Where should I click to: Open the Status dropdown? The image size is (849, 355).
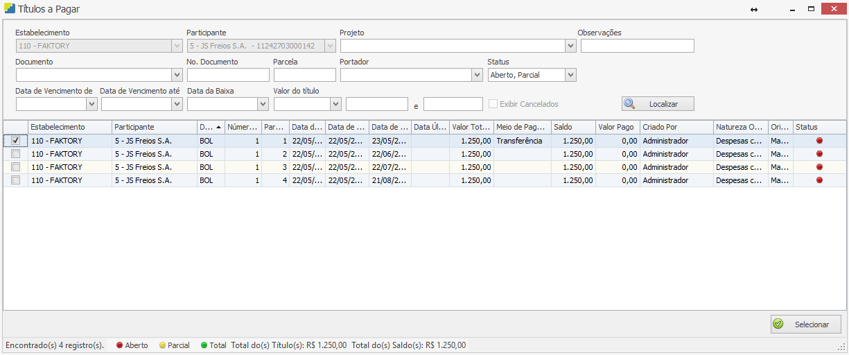tap(570, 75)
